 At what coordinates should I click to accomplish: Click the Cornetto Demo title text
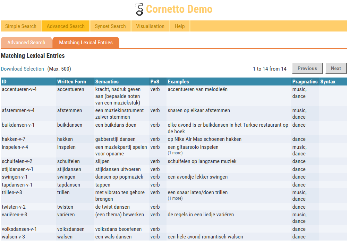[x=179, y=9]
